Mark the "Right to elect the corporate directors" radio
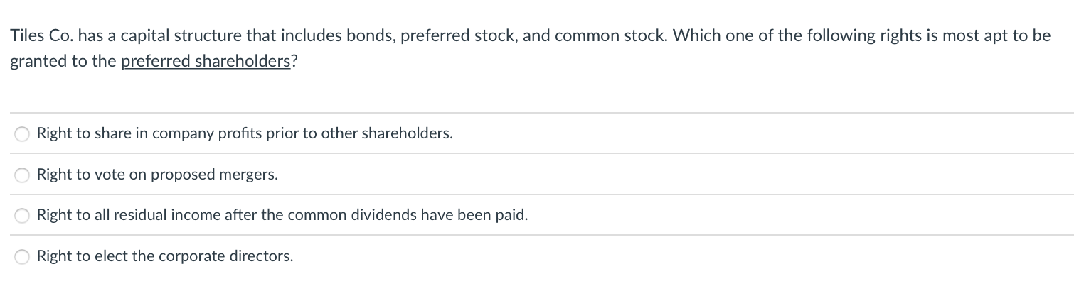1074x291 pixels. pos(23,257)
